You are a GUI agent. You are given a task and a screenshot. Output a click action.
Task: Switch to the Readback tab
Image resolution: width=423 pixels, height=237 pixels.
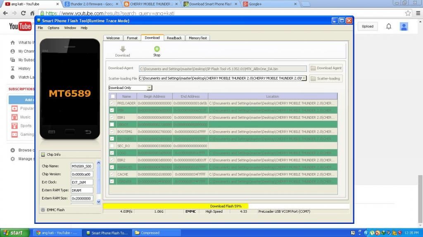(x=174, y=38)
